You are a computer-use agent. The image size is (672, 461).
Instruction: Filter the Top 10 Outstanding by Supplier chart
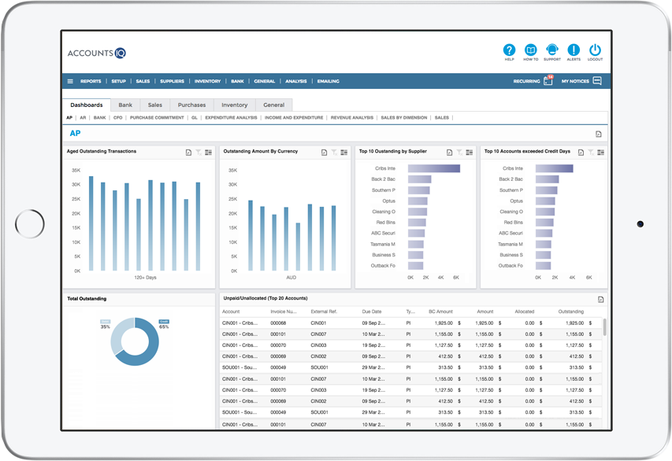click(x=459, y=153)
